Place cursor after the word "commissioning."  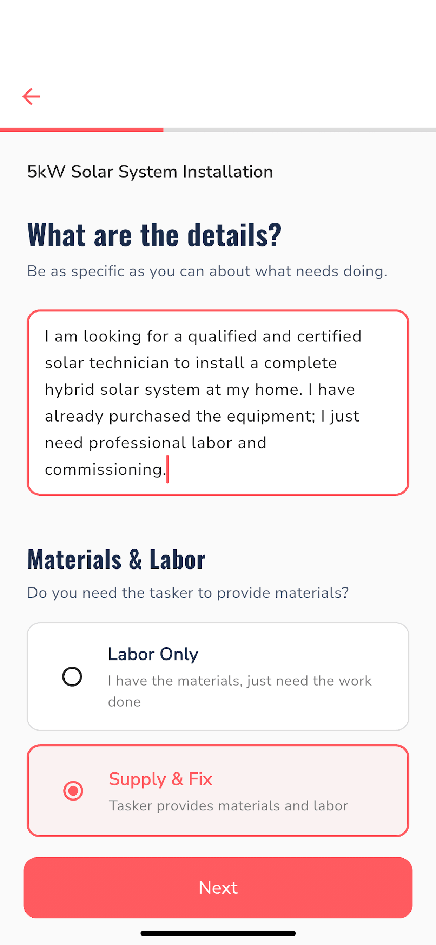(167, 469)
